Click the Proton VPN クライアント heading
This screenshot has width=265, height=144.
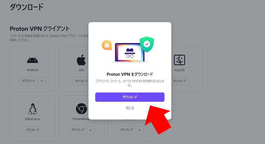39,29
